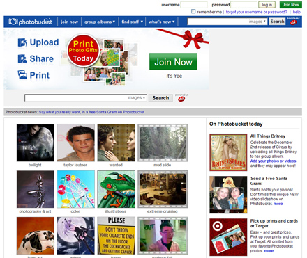The width and height of the screenshot is (307, 258).
Task: Click the Photobucket logo in navigation bar
Action: 31,22
